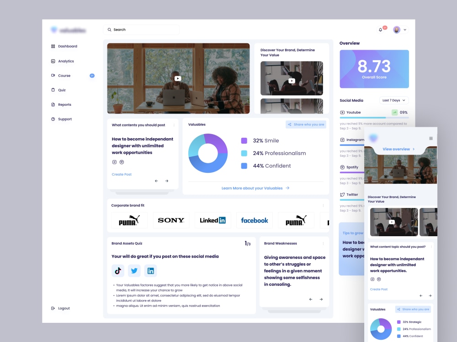Play the Discover Your Brand first video

coord(292,81)
